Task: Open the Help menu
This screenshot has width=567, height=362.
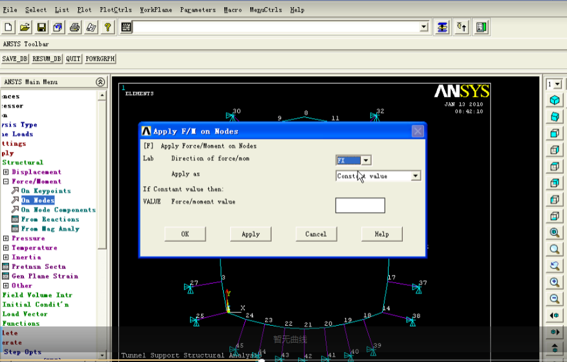Action: point(297,10)
